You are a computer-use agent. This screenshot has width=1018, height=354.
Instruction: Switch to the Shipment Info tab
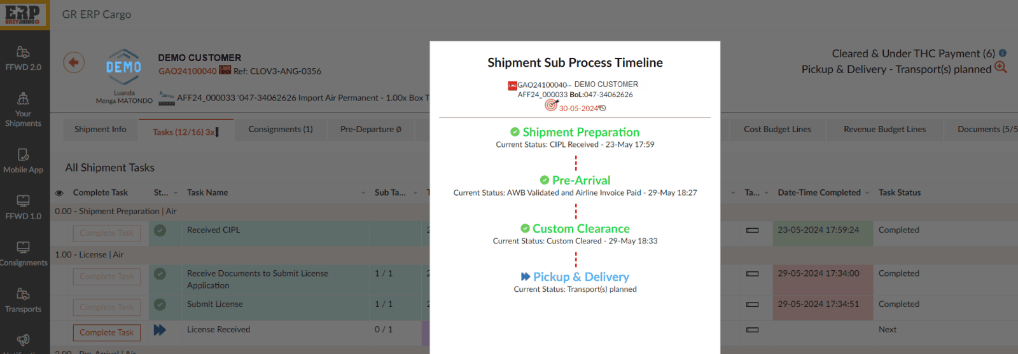point(100,130)
